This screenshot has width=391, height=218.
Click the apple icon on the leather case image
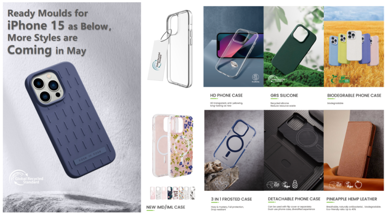coord(358,184)
